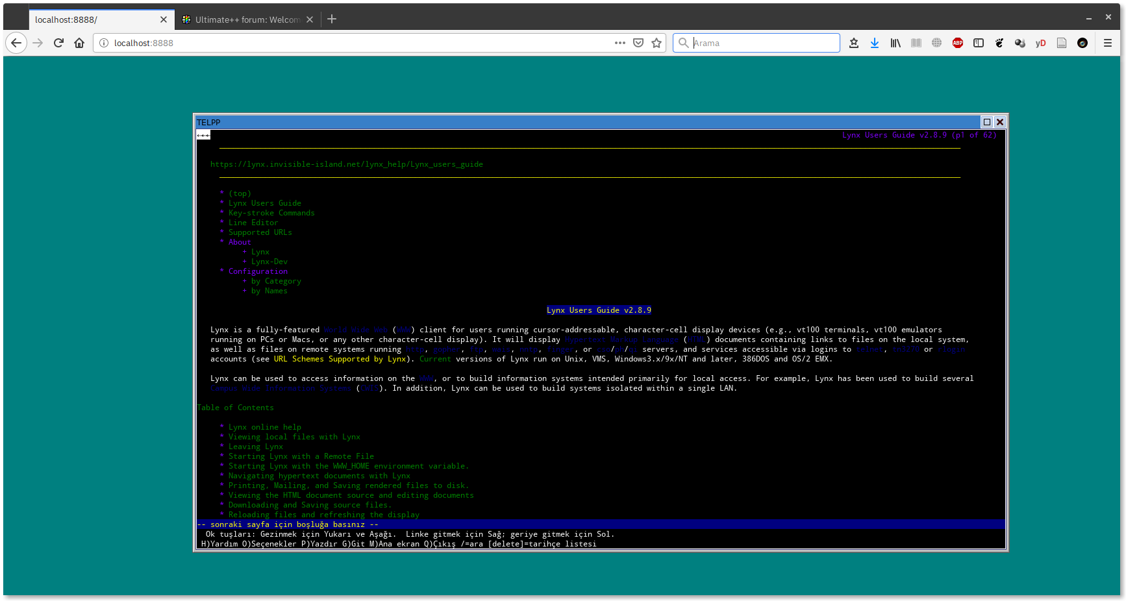Viewport: 1126px width, 601px height.
Task: Open the Library bookshelf icon
Action: (895, 43)
